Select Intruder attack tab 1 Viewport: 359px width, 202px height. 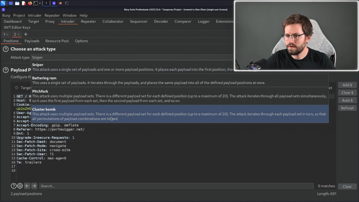click(4, 34)
